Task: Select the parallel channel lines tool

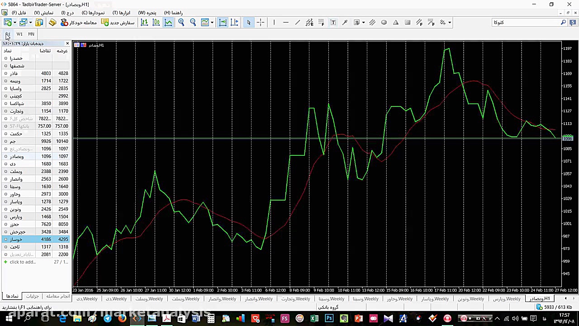Action: 372,22
